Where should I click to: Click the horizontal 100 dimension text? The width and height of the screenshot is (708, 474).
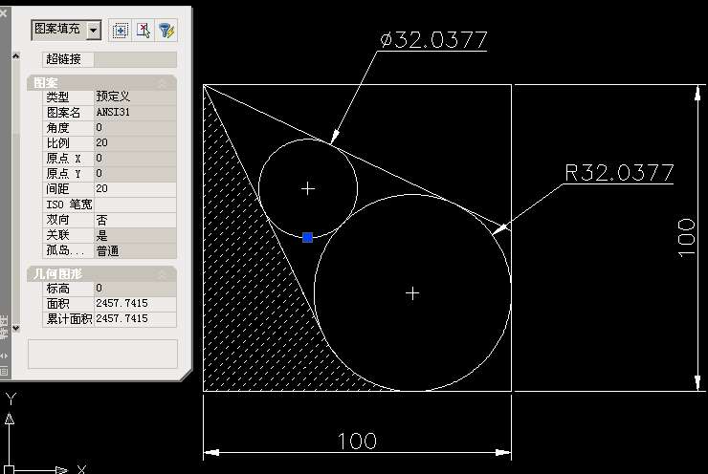click(x=357, y=442)
